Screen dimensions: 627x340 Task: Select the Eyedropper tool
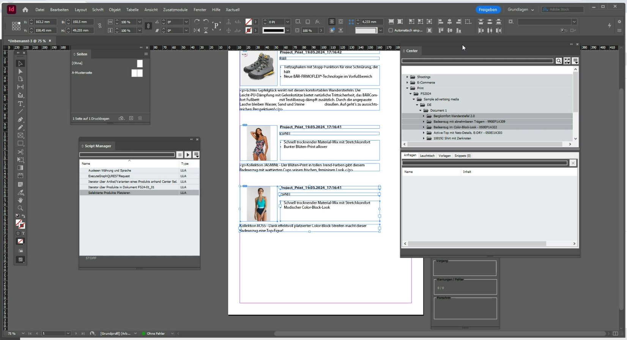click(x=20, y=192)
